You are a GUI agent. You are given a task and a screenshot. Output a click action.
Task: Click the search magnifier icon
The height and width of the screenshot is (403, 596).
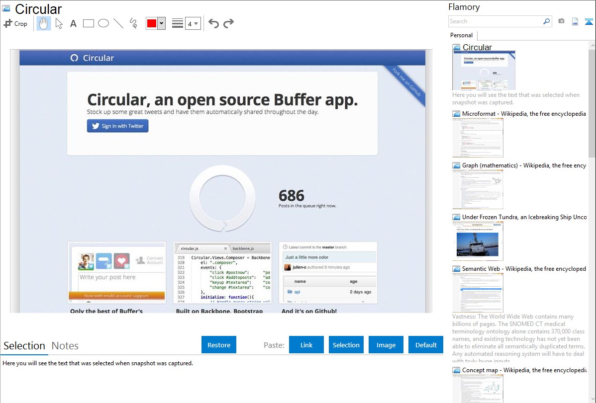[x=547, y=21]
